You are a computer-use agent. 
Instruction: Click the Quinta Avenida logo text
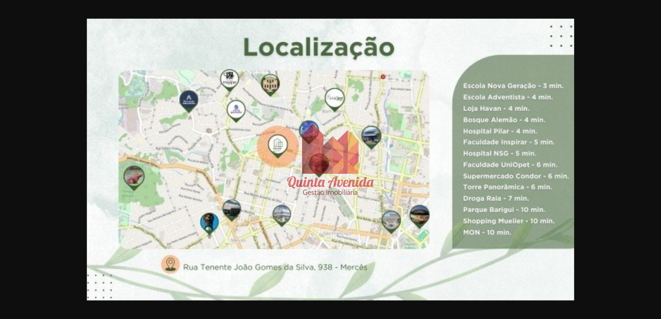pos(330,183)
